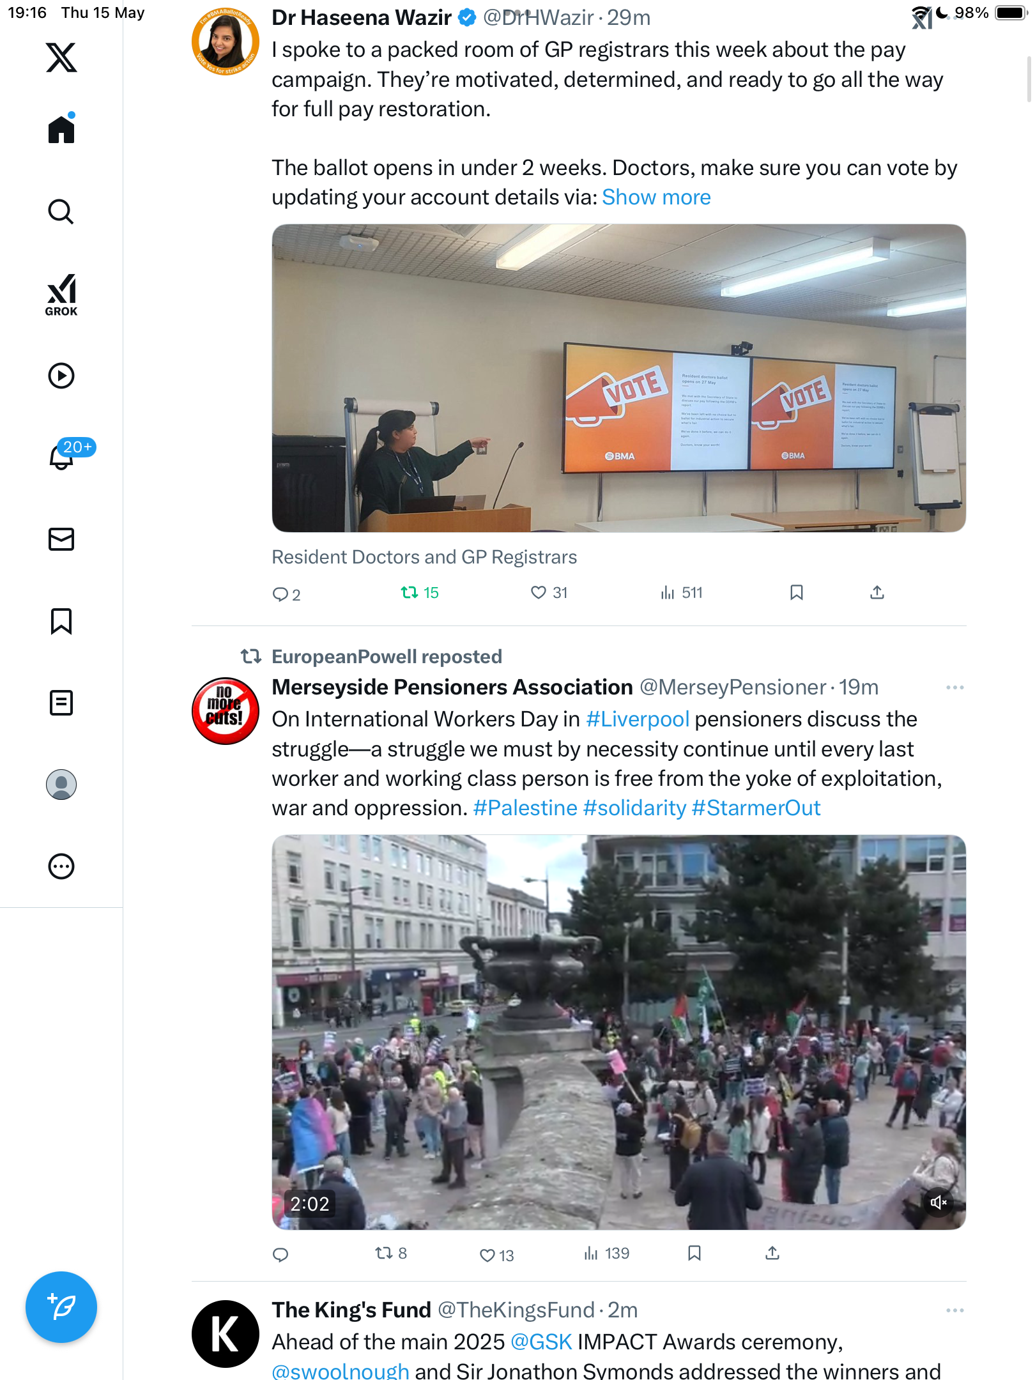Open direct messages envelope
1035x1380 pixels.
pyautogui.click(x=61, y=539)
